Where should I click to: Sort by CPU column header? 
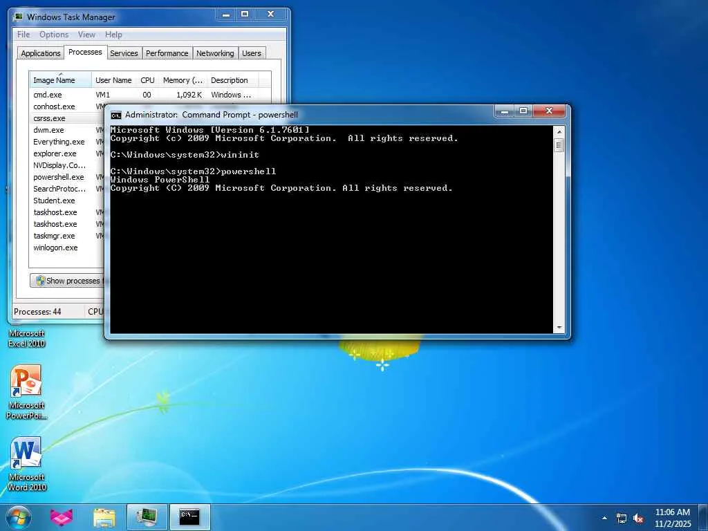[x=147, y=80]
